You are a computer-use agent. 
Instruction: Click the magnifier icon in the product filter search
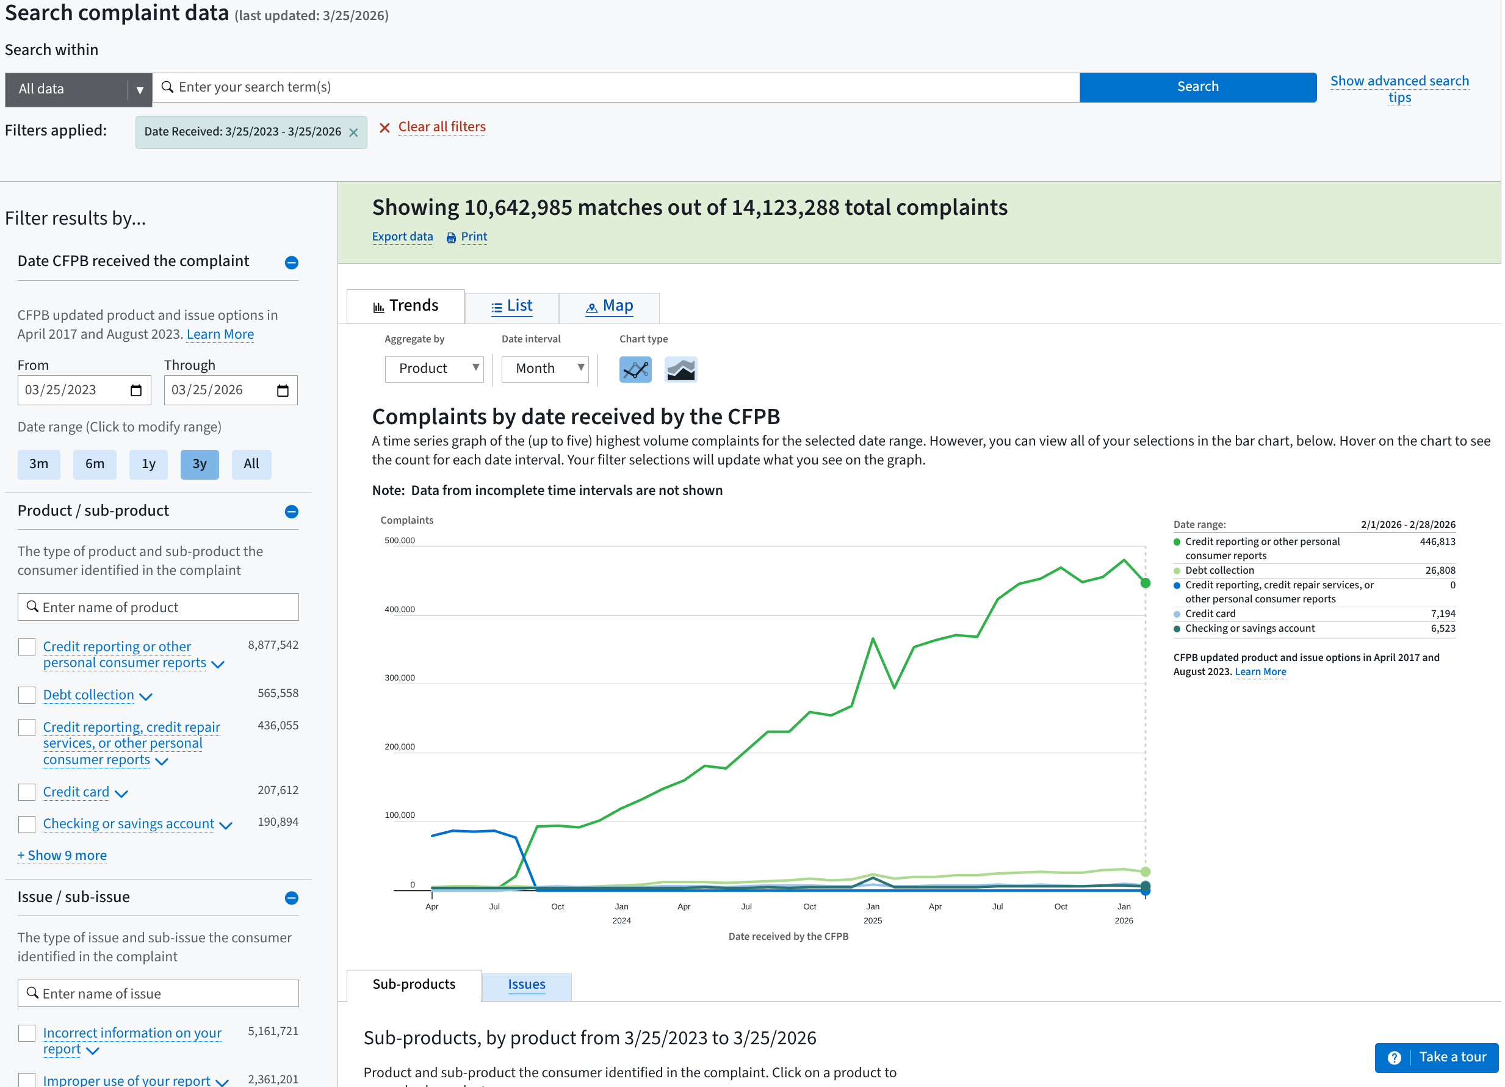(x=31, y=607)
